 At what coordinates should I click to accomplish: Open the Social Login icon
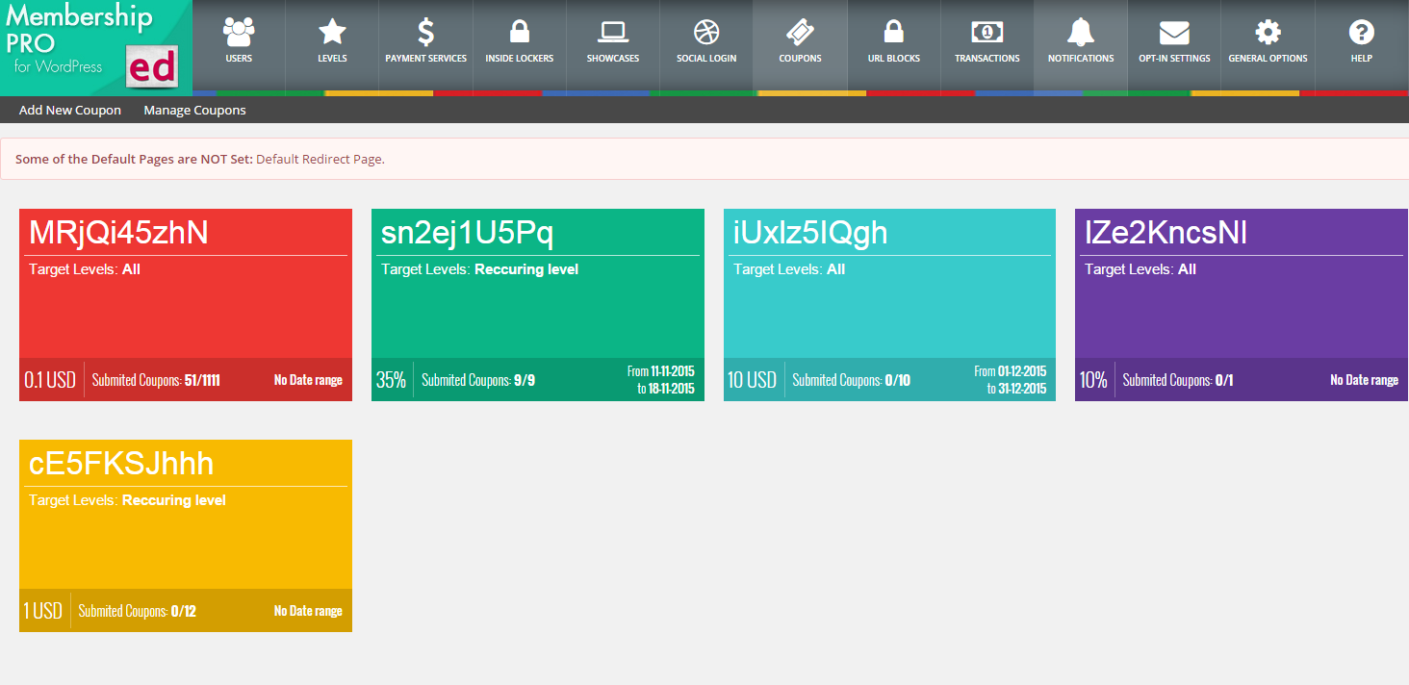(706, 33)
